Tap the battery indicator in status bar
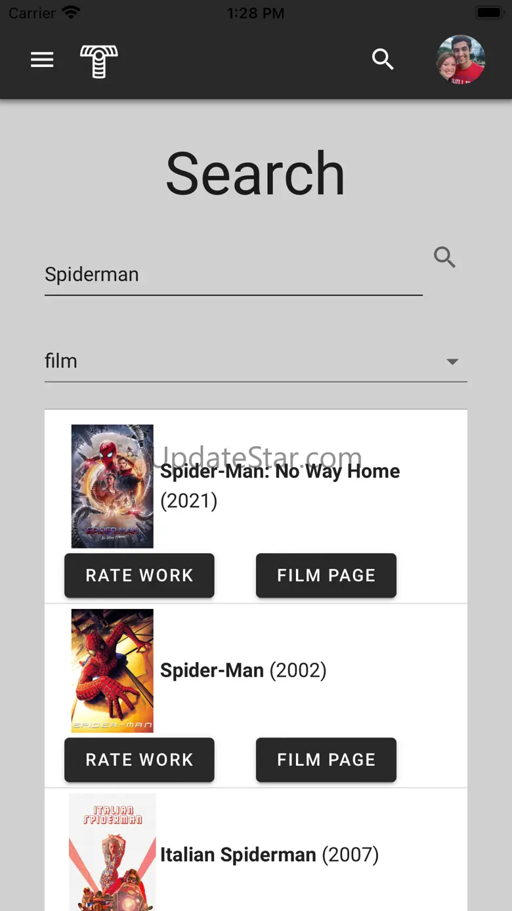Viewport: 512px width, 911px height. [489, 12]
